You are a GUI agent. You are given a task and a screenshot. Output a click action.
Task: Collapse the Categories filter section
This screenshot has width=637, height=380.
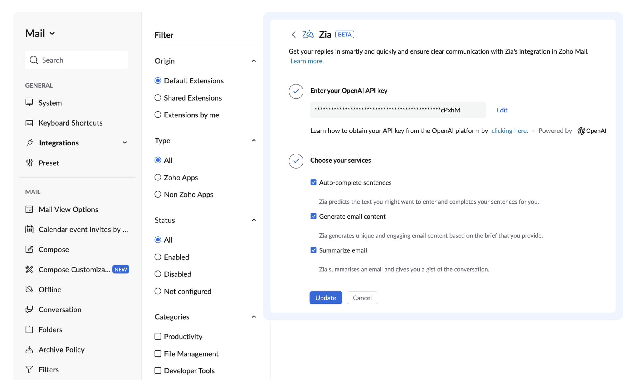click(254, 317)
